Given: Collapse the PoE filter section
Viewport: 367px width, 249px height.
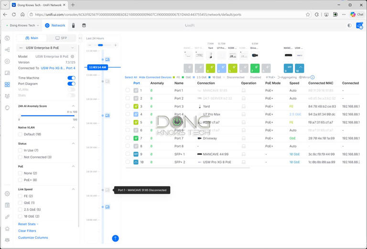Looking at the screenshot, I should click(73, 166).
